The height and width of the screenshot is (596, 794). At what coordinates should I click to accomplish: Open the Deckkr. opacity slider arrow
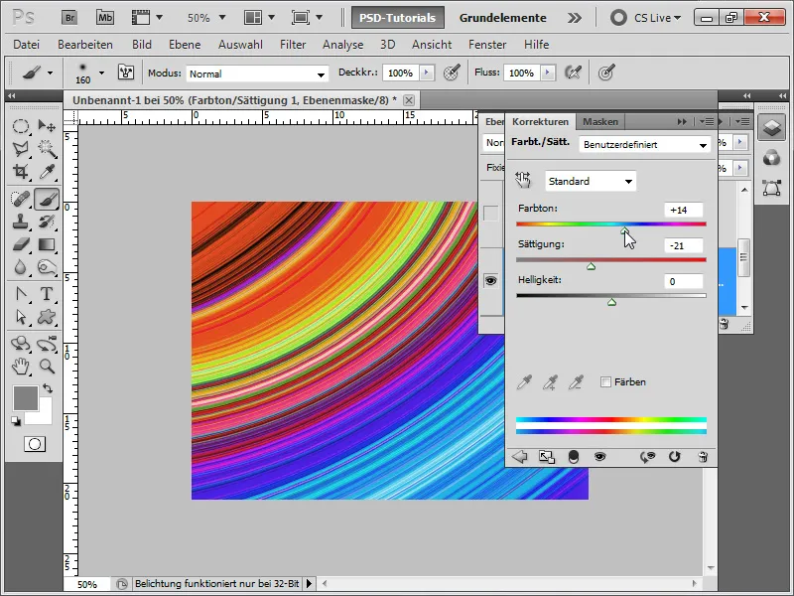427,73
